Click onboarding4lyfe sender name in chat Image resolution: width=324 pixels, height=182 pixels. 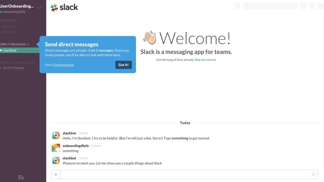tap(76, 146)
